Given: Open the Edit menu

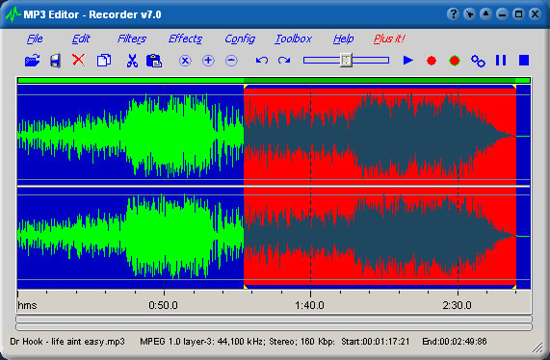Looking at the screenshot, I should point(81,39).
